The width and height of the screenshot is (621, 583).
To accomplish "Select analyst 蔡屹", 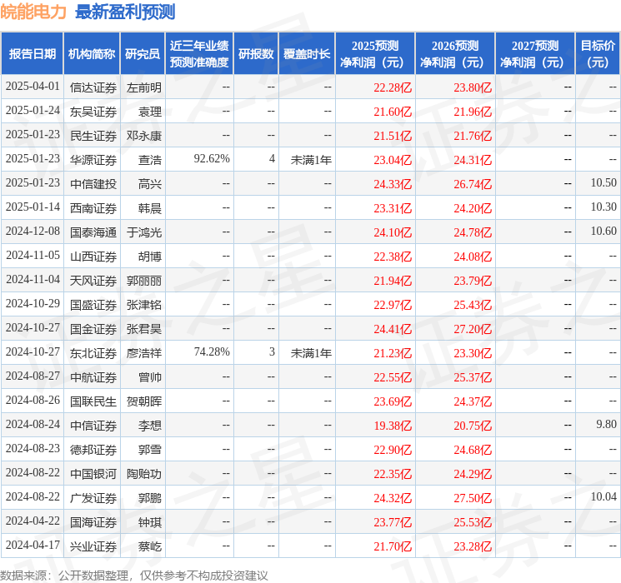I will click(x=150, y=546).
